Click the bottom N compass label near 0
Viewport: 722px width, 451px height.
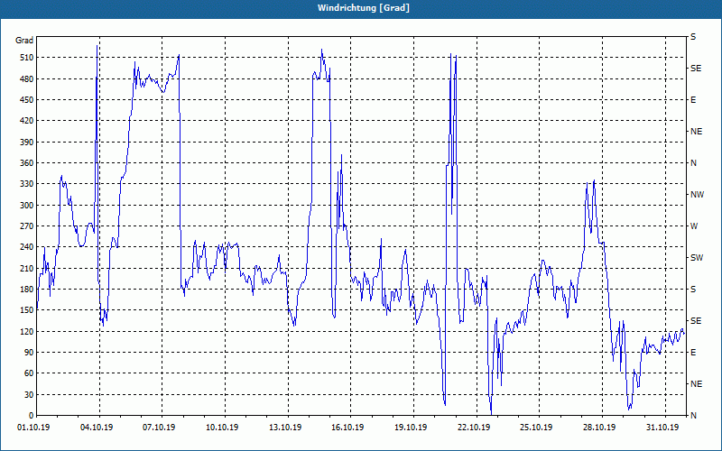tap(694, 416)
